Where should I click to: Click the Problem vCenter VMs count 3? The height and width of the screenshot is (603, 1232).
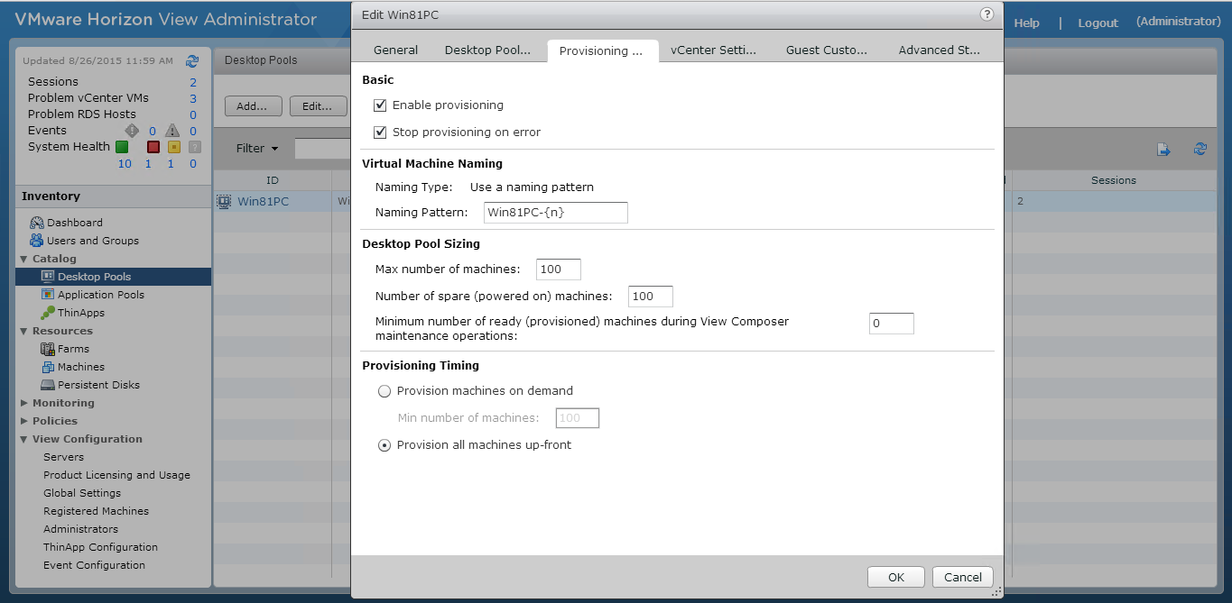tap(193, 98)
